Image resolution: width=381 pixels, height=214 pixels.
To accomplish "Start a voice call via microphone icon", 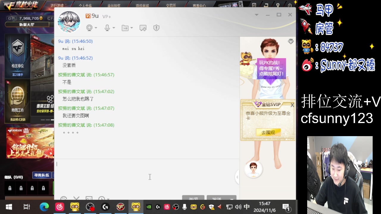I will [107, 28].
